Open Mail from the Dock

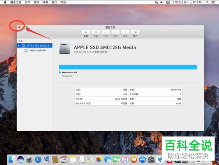click(47, 159)
